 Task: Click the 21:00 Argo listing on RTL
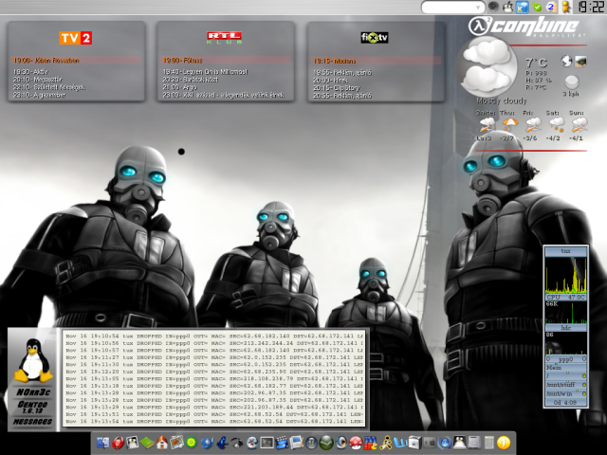(180, 87)
